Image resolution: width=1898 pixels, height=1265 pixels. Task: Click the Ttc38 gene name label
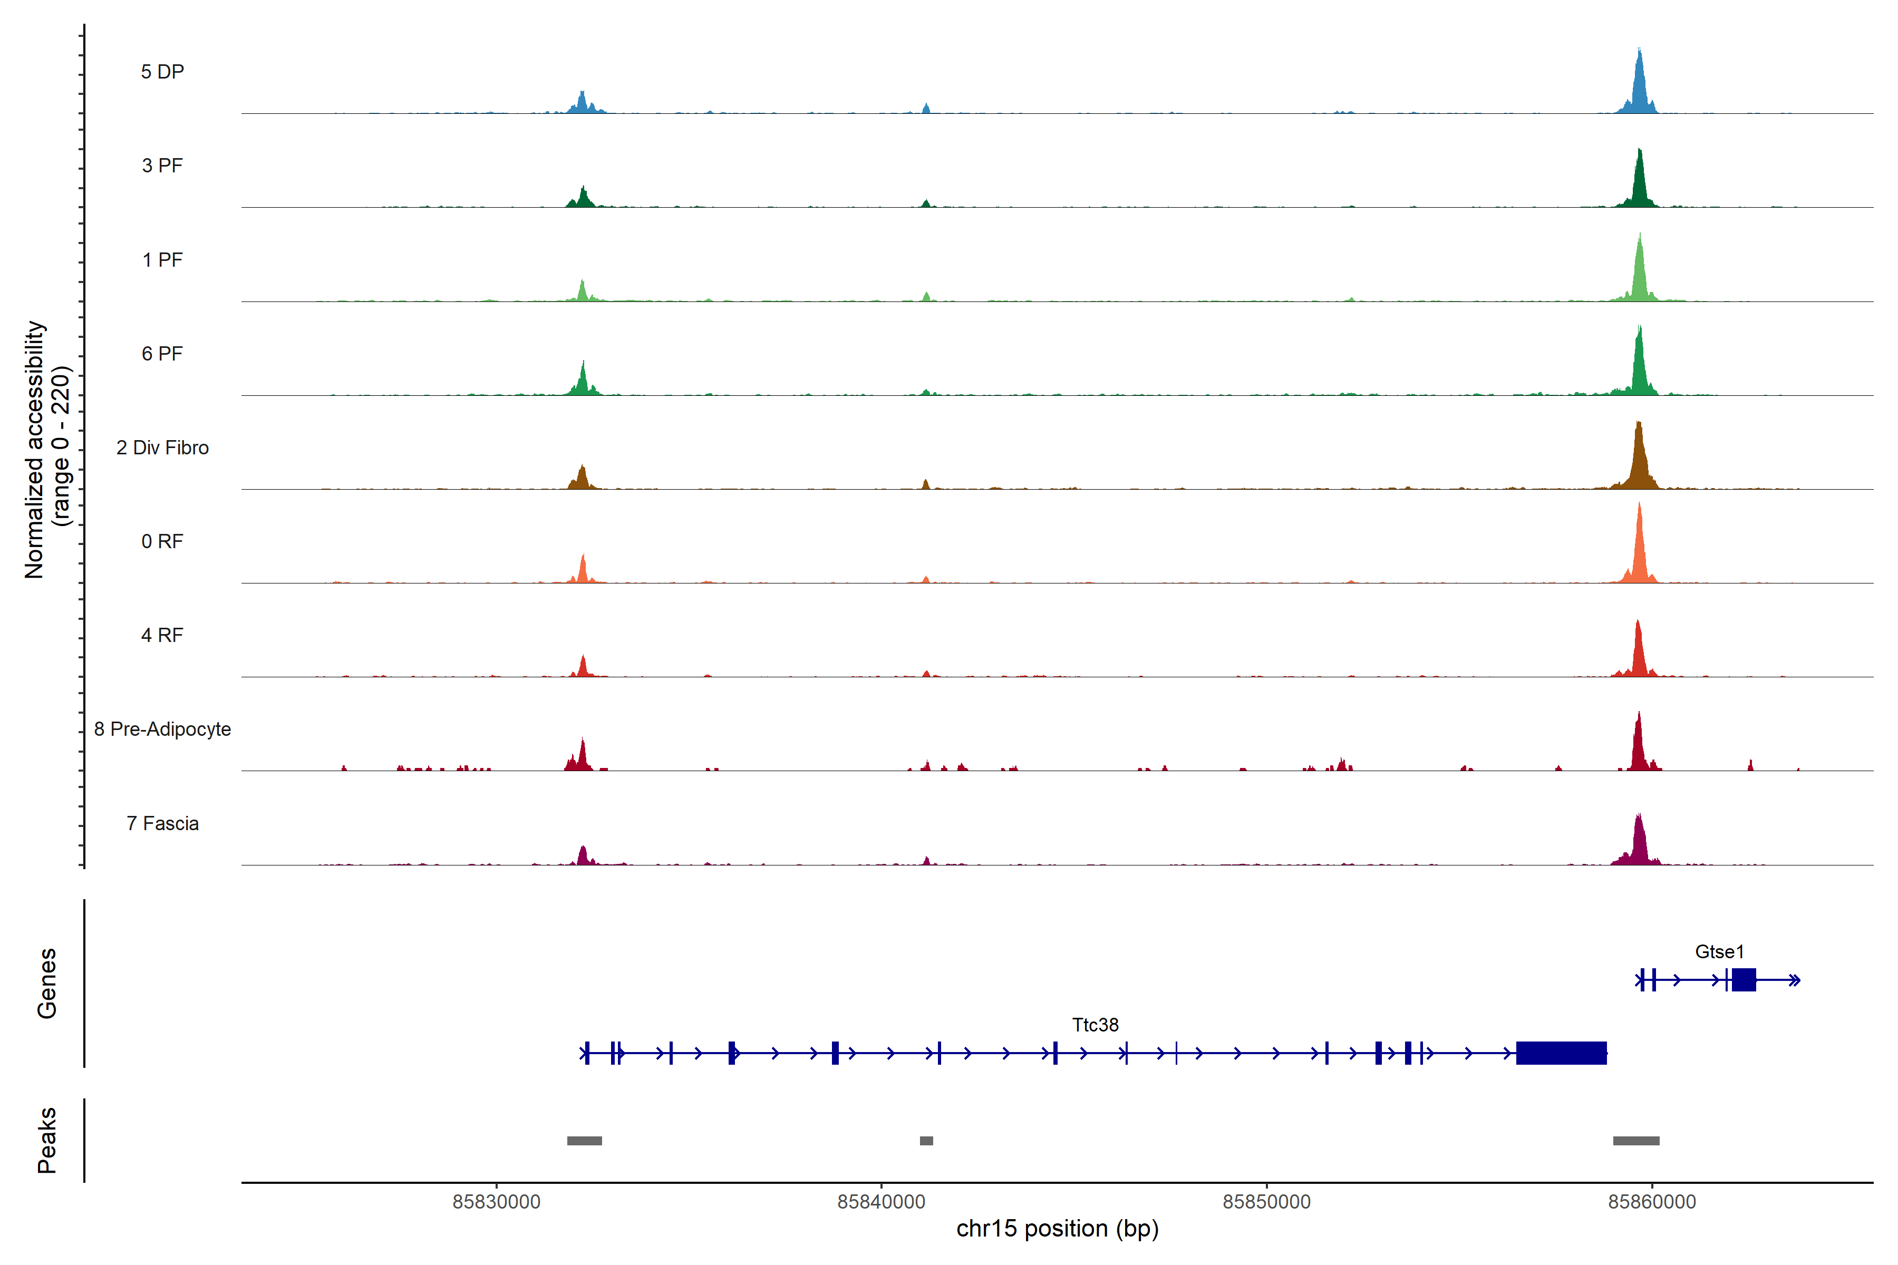(x=1095, y=1025)
